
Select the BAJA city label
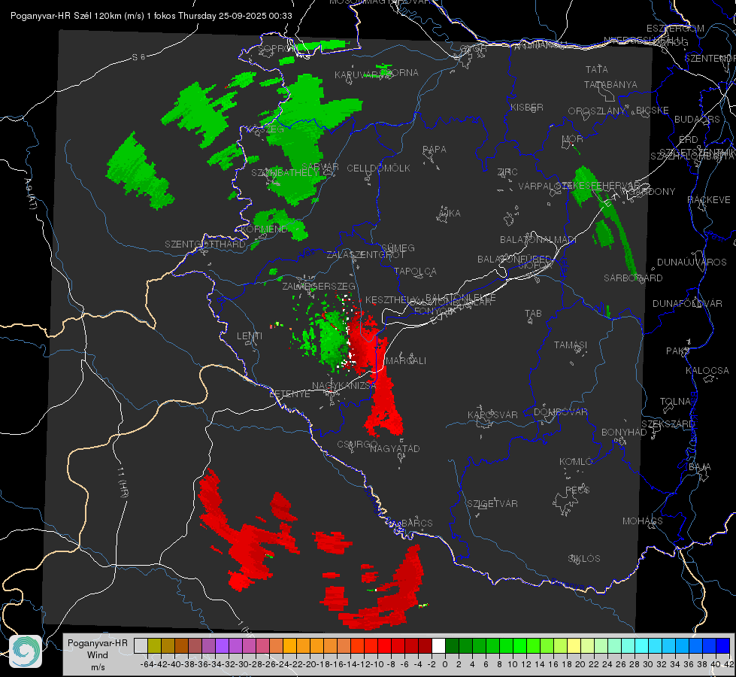pos(700,467)
